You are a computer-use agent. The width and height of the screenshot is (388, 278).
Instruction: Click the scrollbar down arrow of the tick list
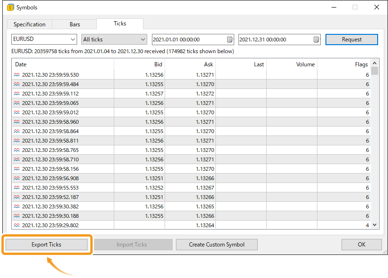coord(375,225)
